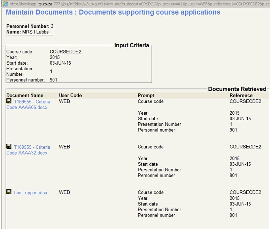Click the Reference column header
Screen dimensions: 270x229
point(241,95)
